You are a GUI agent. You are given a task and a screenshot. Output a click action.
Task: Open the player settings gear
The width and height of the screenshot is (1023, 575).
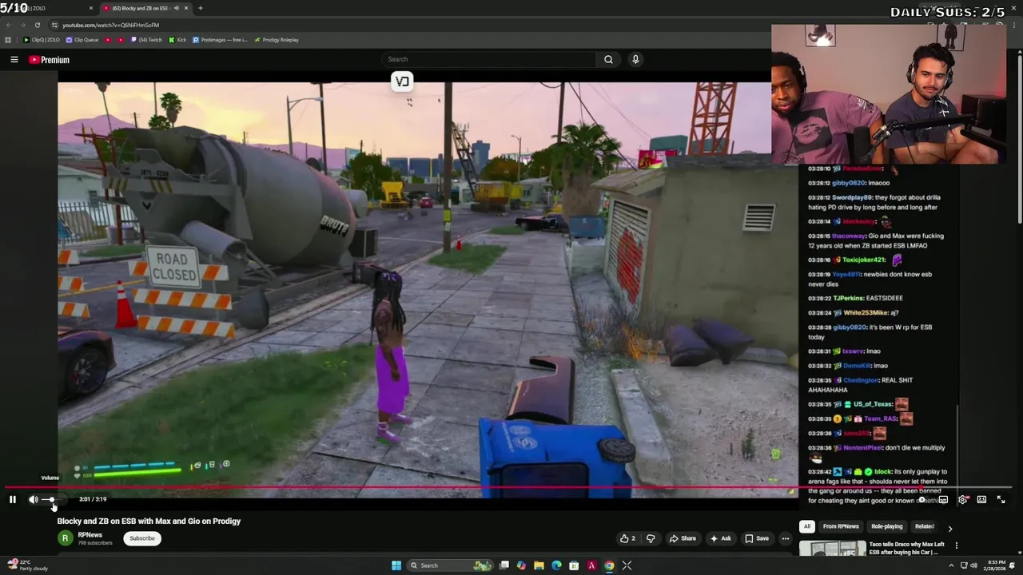click(962, 500)
